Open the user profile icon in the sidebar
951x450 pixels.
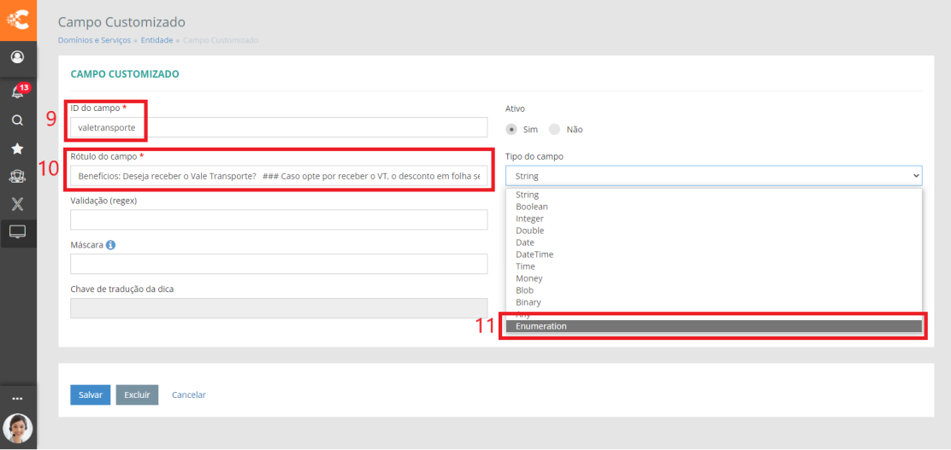tap(17, 57)
